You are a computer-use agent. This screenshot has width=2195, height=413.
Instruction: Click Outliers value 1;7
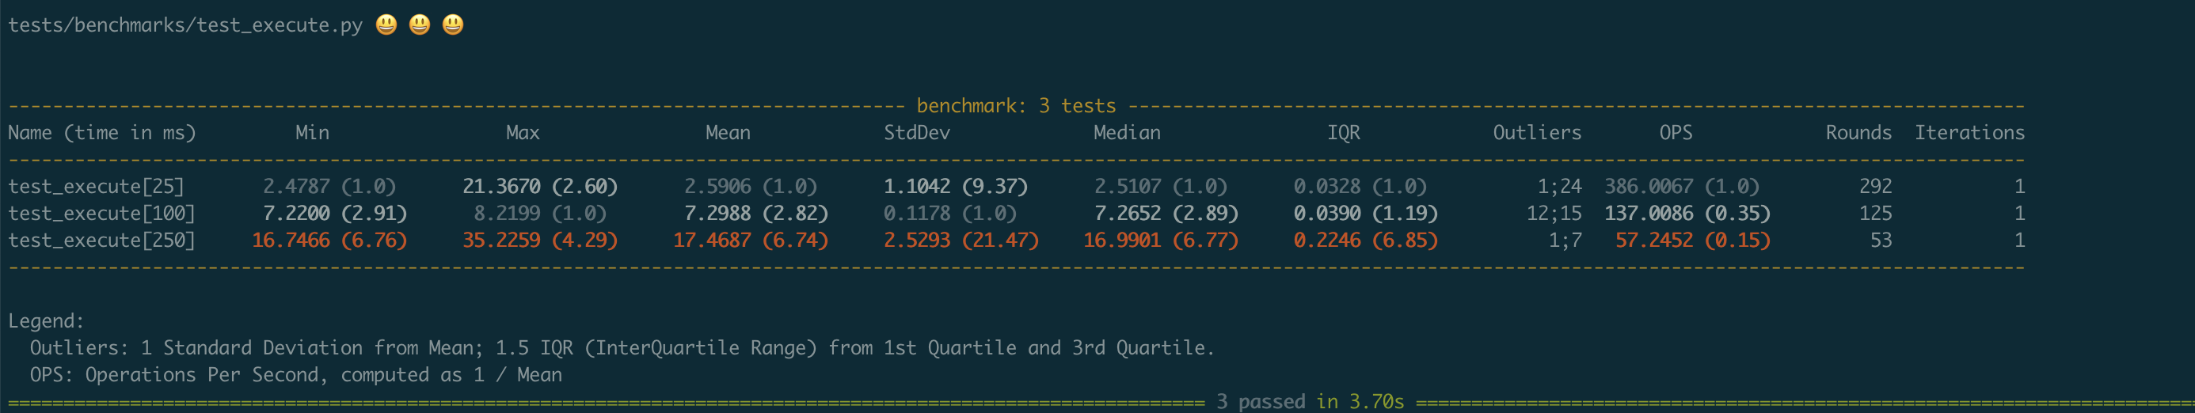click(1565, 241)
